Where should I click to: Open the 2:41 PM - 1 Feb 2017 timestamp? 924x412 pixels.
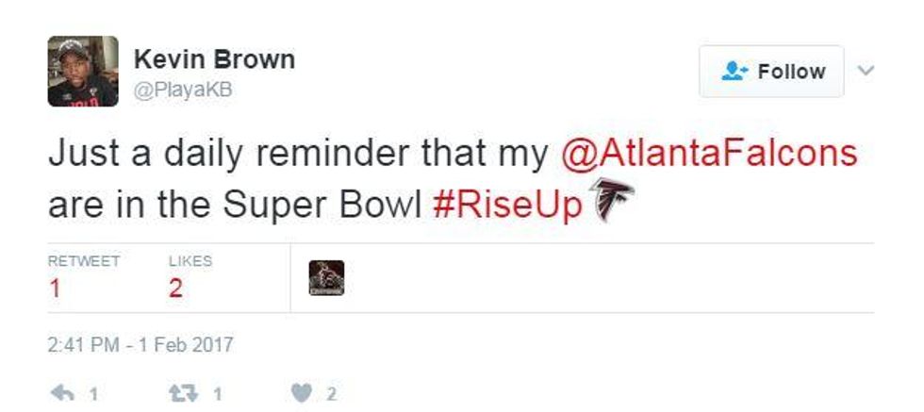(x=140, y=345)
